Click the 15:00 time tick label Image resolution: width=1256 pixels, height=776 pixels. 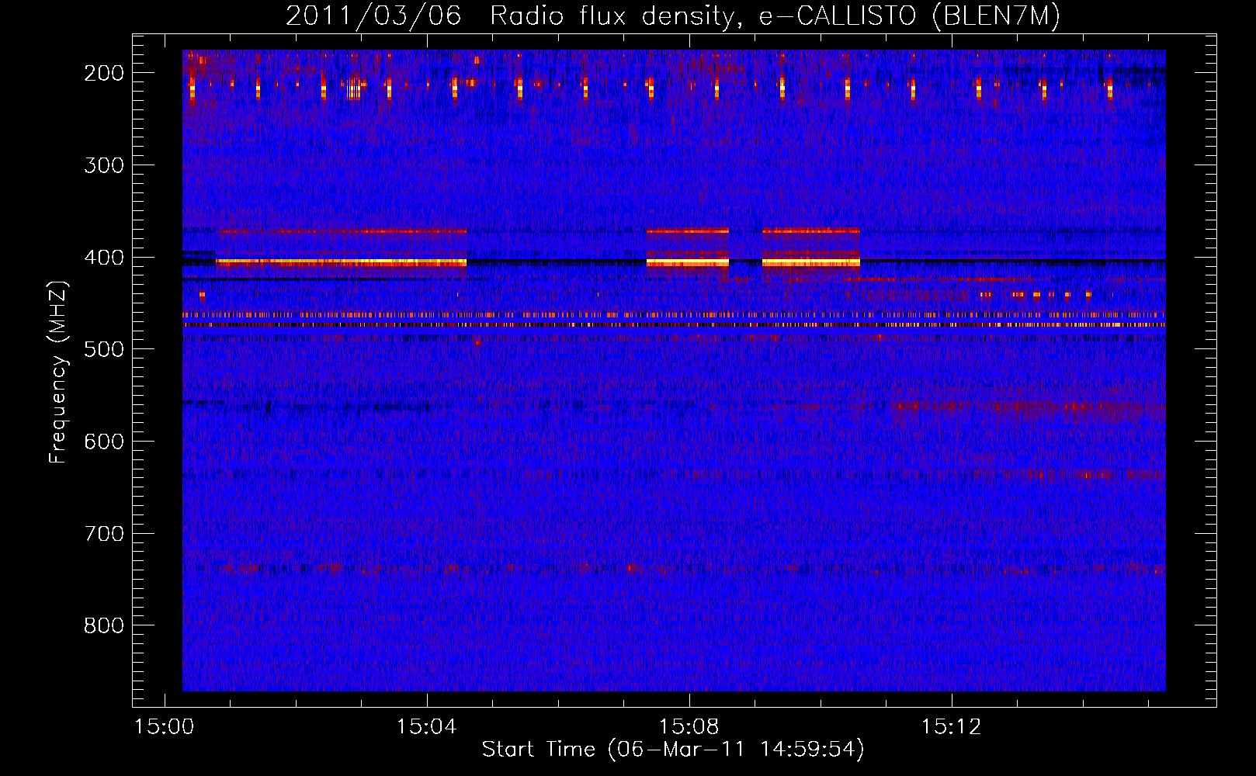[164, 727]
